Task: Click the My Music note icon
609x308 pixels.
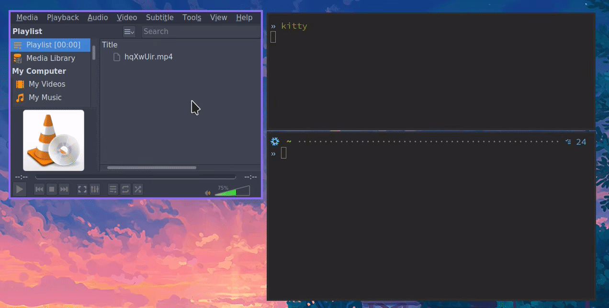Action: click(20, 98)
